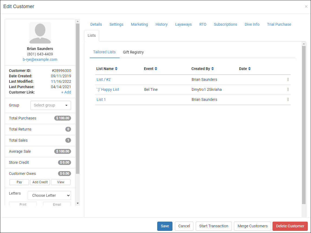Click the Merge Customers button
The width and height of the screenshot is (311, 233).
pyautogui.click(x=252, y=226)
